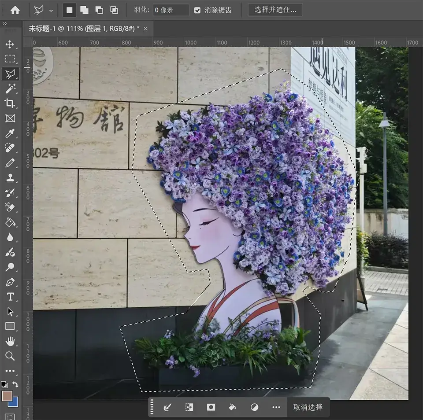Select Add to Selection mode button
Image resolution: width=423 pixels, height=420 pixels.
pos(85,10)
